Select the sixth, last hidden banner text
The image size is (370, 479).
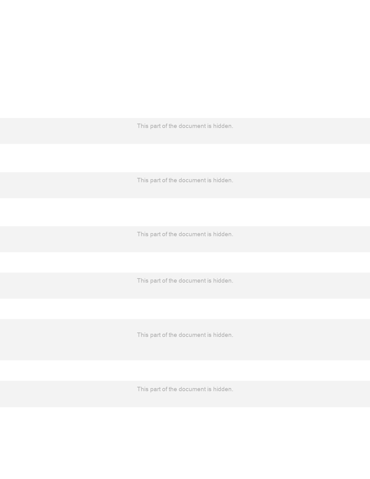coord(185,389)
